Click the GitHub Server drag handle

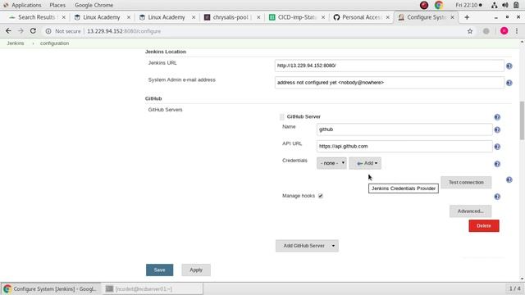point(282,116)
